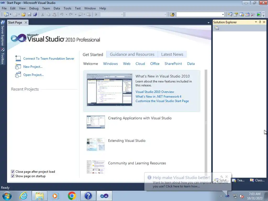Click the Redo arrow icon
268x201 pixels.
(71, 15)
